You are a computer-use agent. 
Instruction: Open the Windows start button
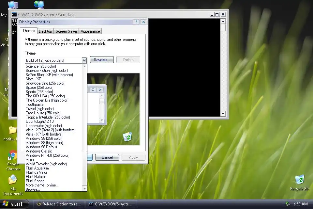pos(14,204)
